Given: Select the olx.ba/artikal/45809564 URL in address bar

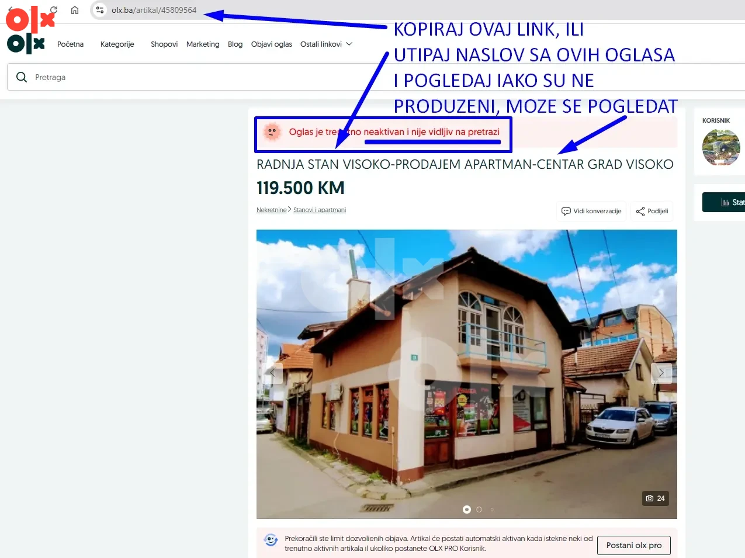Looking at the screenshot, I should click(154, 10).
